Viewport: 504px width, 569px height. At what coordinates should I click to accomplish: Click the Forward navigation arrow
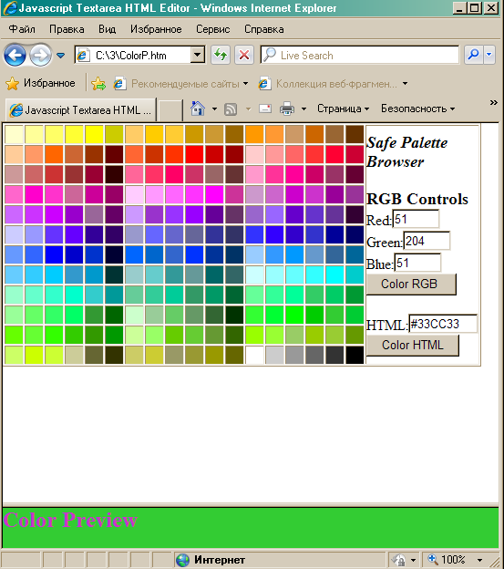pos(40,56)
